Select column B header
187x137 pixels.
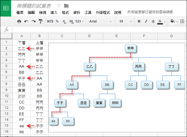tap(40, 36)
